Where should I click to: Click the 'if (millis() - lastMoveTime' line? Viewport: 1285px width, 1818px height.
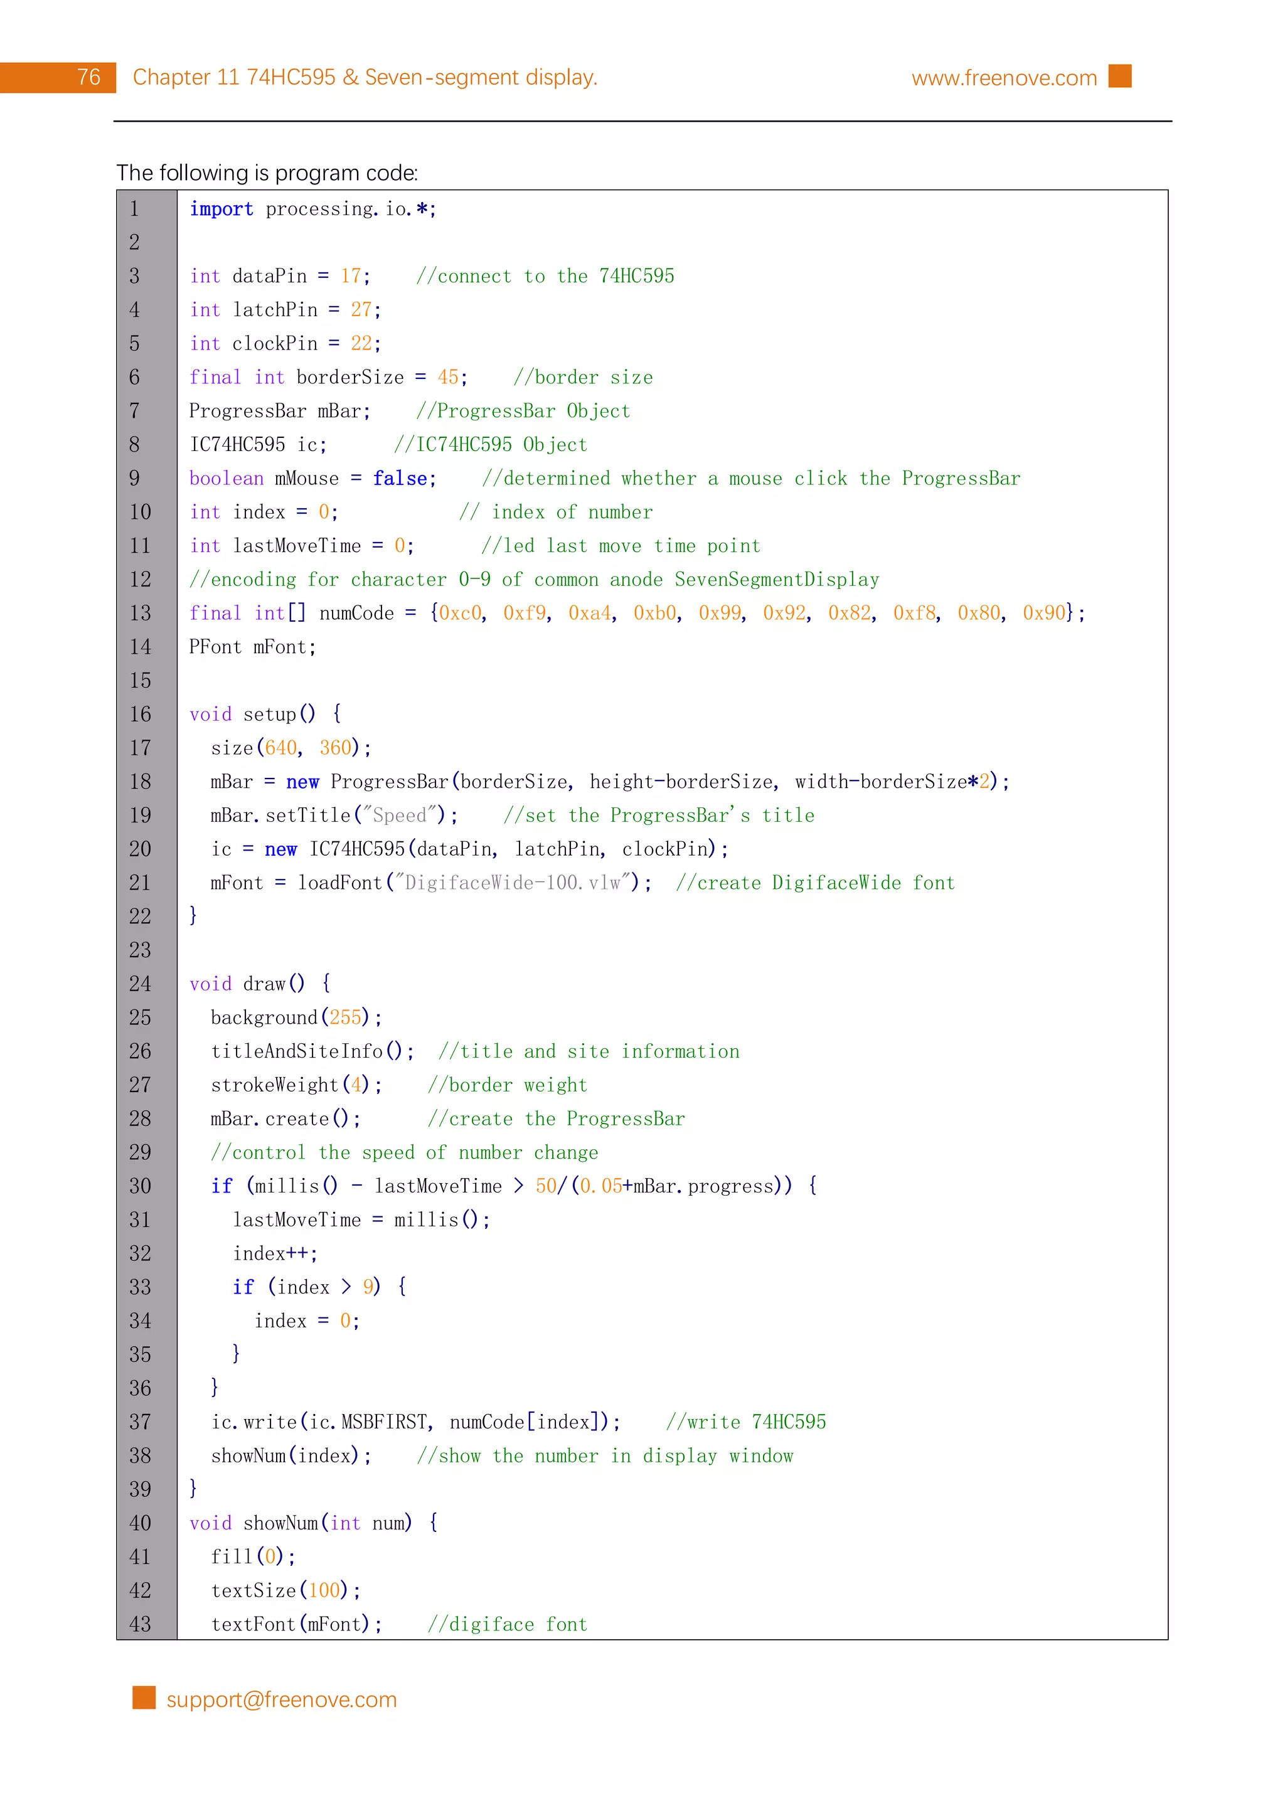point(514,1186)
